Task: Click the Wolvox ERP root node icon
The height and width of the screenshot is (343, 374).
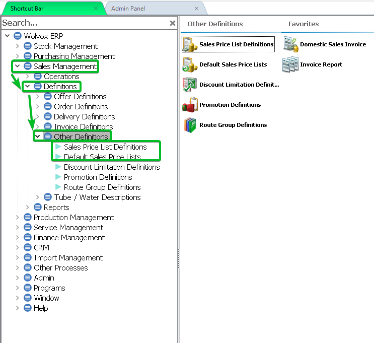Action: 18,36
